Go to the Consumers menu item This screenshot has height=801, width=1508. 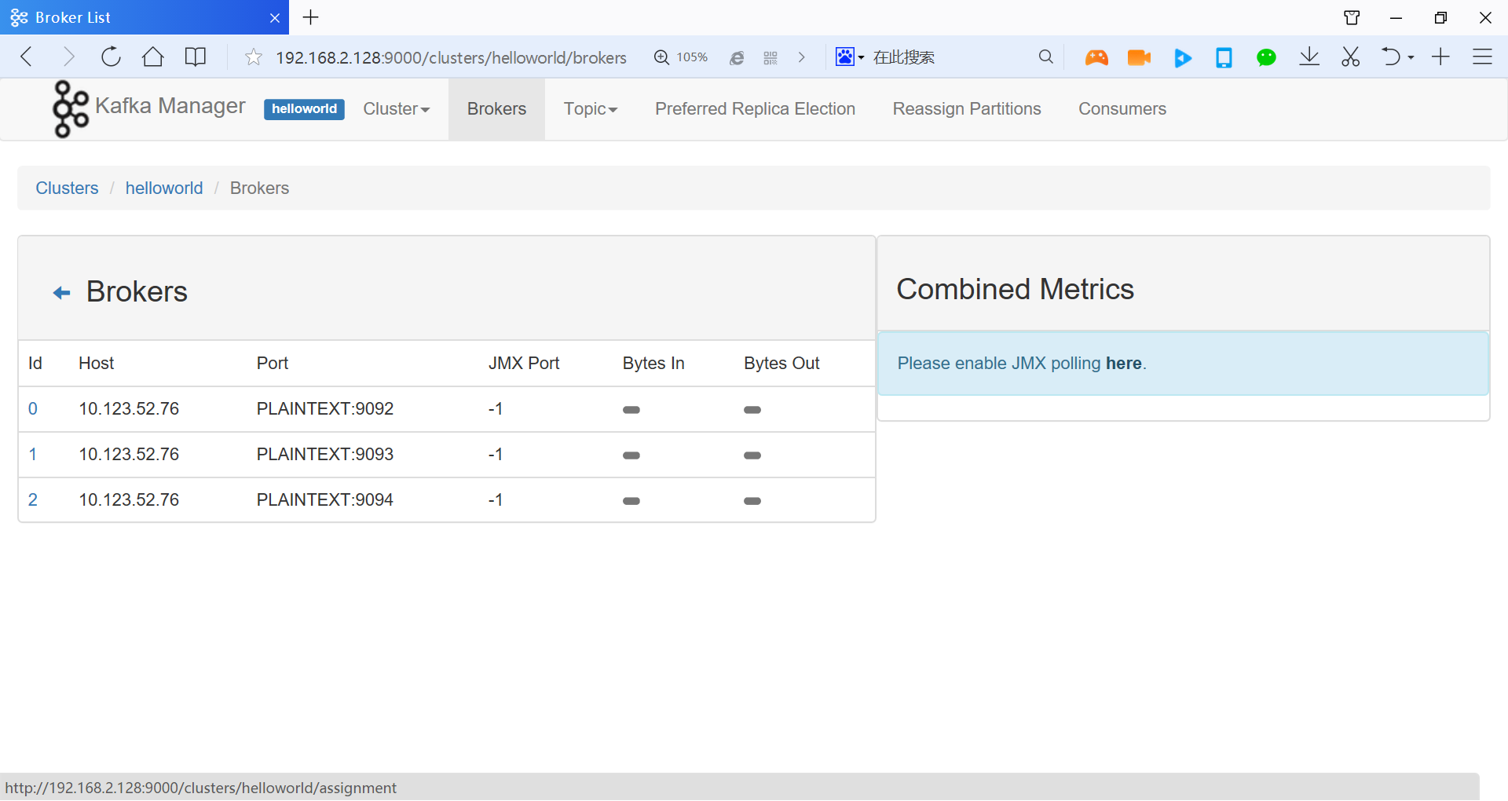[x=1122, y=109]
